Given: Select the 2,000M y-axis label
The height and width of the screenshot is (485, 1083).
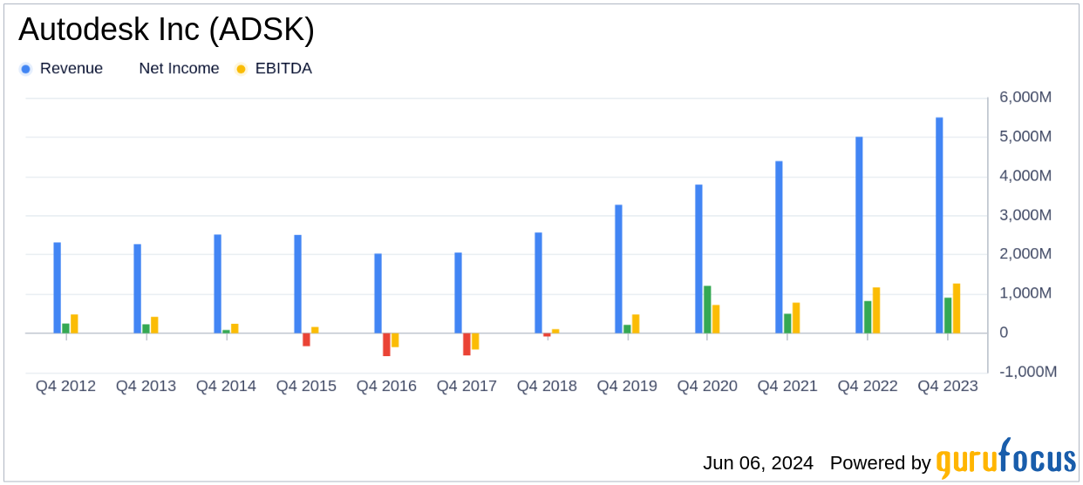Looking at the screenshot, I should (x=1025, y=254).
